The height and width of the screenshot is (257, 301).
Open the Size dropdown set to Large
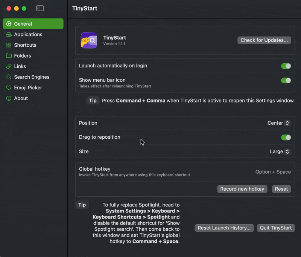[280, 151]
